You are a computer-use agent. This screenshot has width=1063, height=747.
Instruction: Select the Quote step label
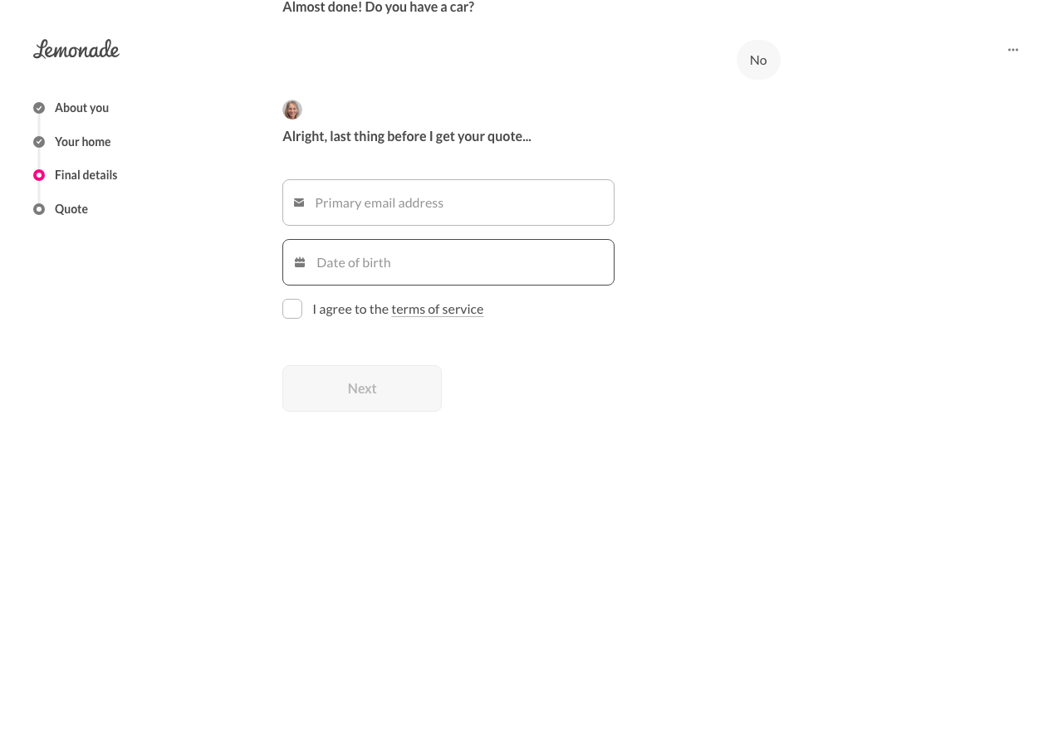click(71, 209)
